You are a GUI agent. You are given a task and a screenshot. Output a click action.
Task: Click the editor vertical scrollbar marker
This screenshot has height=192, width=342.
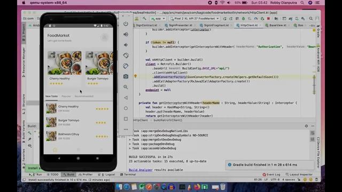[x=314, y=85]
